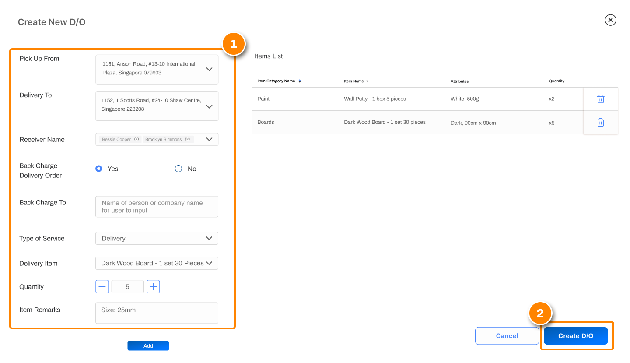
Task: Click the Item Remarks text field
Action: click(x=157, y=313)
